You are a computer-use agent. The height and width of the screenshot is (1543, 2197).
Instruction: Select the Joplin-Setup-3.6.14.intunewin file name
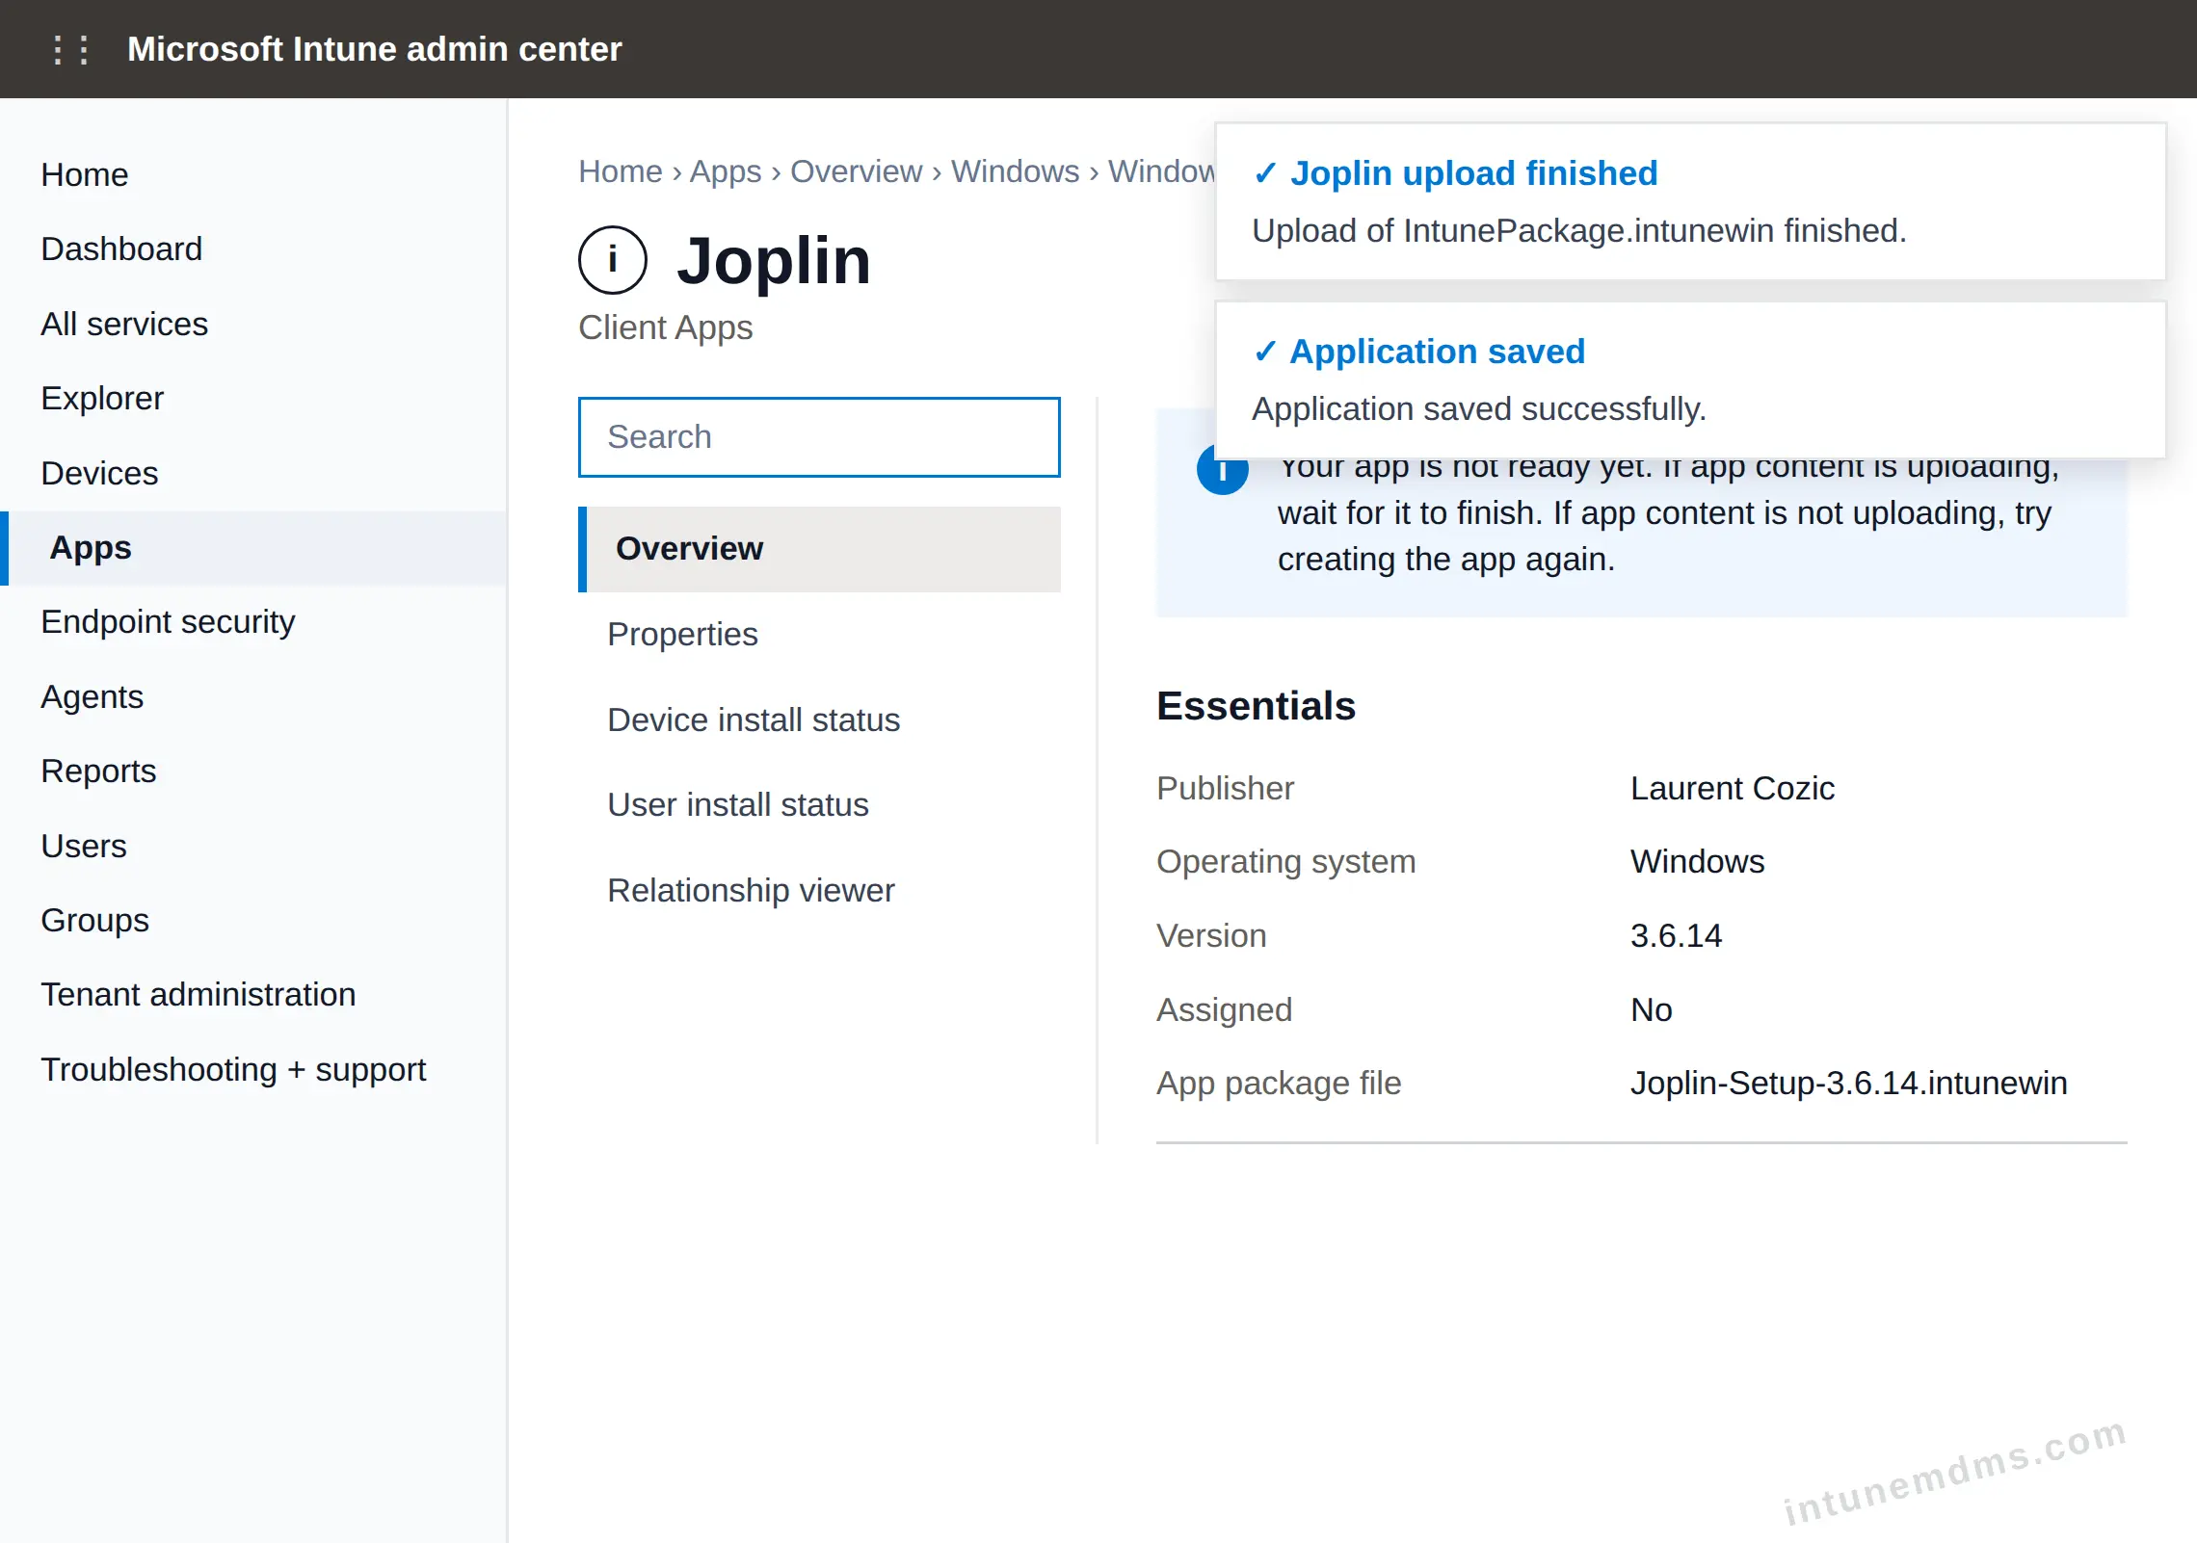(1848, 1083)
